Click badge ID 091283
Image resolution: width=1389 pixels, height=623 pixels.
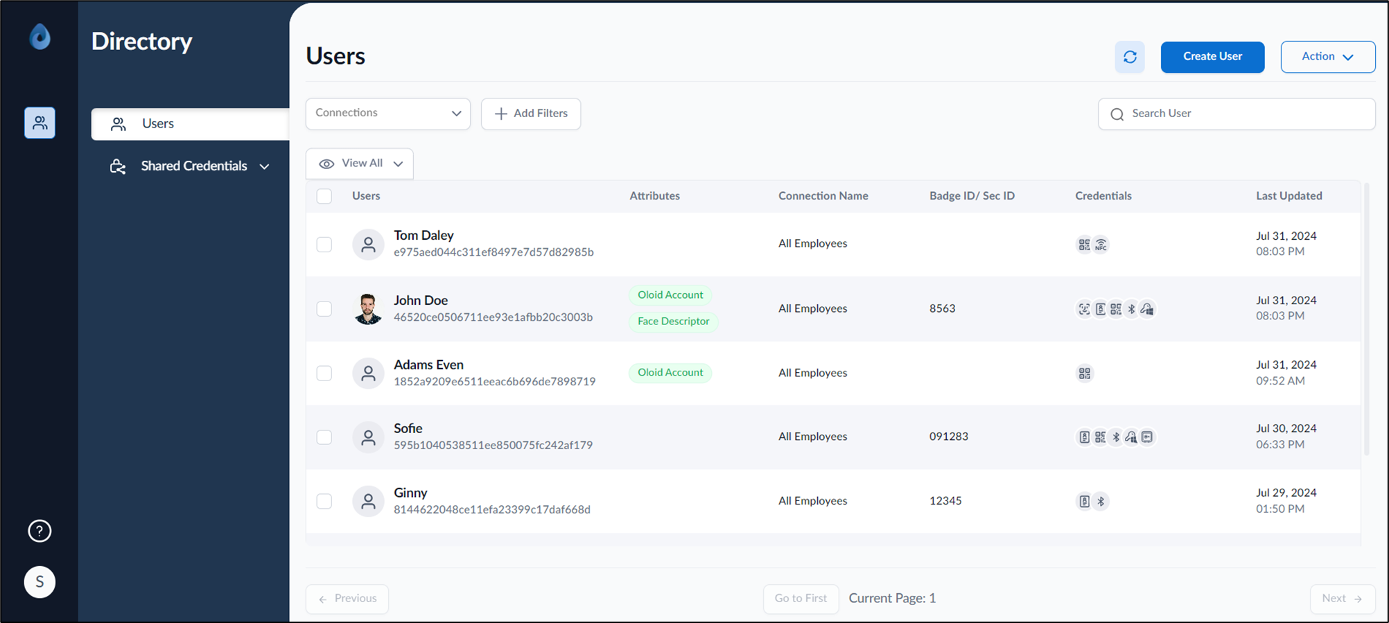pyautogui.click(x=948, y=437)
